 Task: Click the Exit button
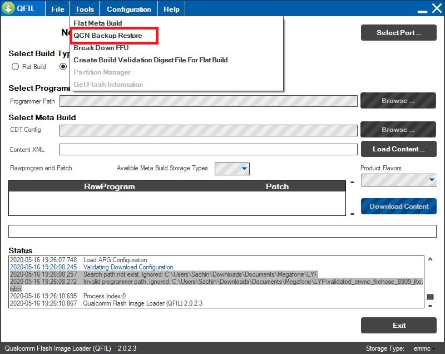398,325
